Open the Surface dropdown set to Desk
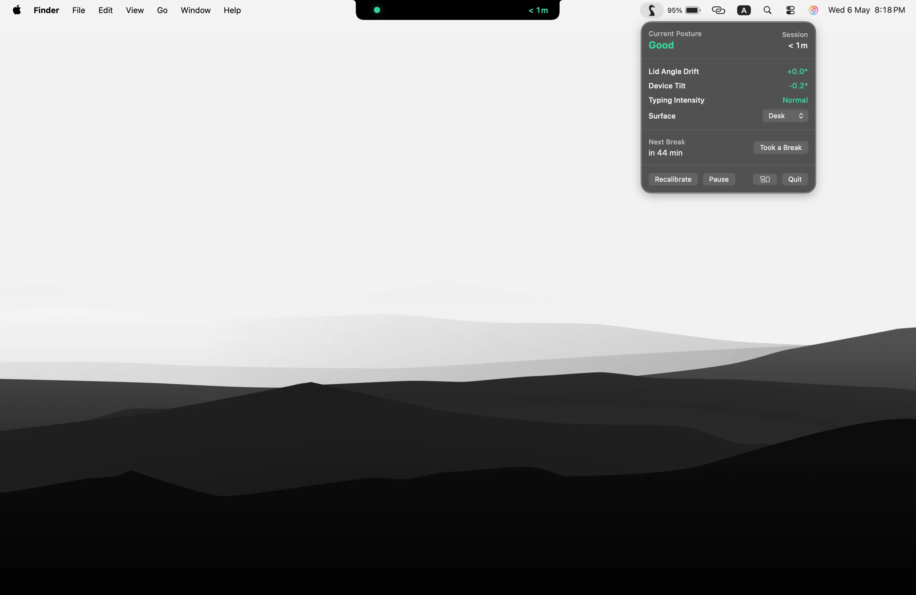This screenshot has height=595, width=916. [x=785, y=116]
